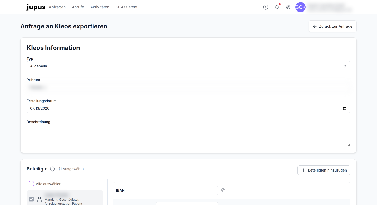
Task: Open settings via the gear icon
Action: coord(288,7)
